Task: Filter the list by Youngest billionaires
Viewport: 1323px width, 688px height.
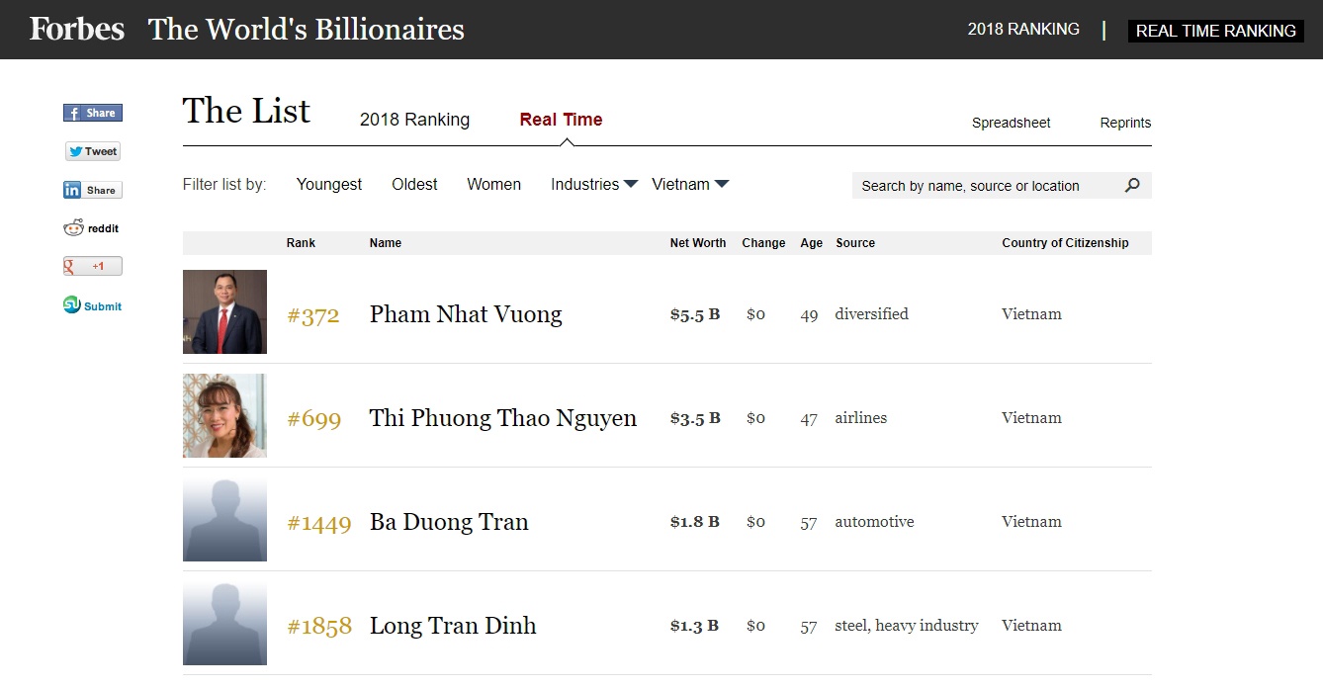Action: click(x=328, y=184)
